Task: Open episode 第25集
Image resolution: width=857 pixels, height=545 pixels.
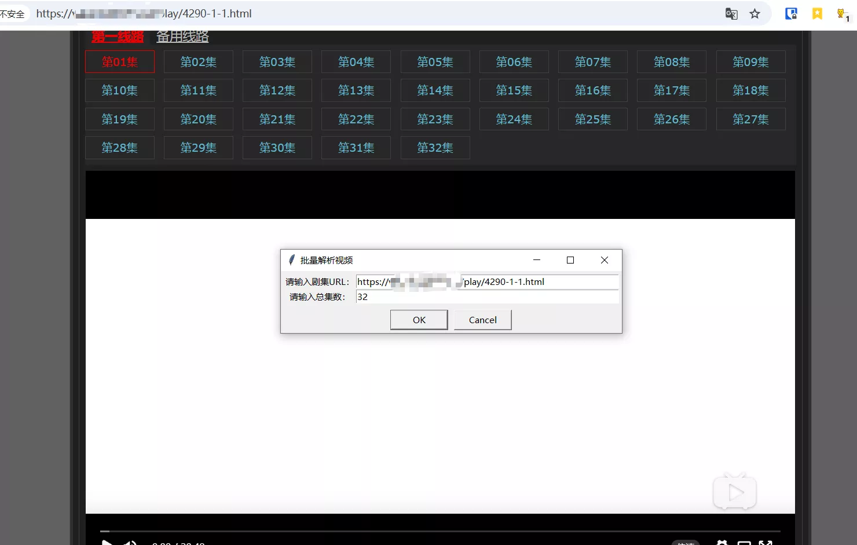Action: click(593, 119)
